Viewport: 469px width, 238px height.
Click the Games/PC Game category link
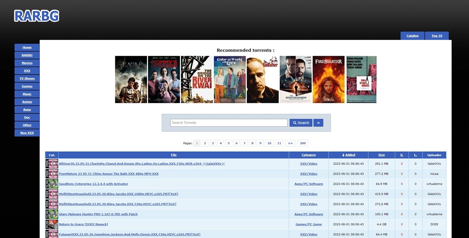click(309, 224)
